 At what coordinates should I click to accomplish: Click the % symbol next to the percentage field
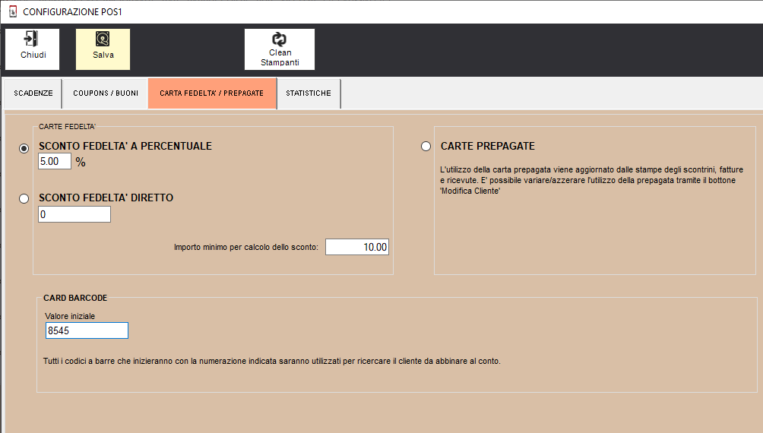(x=81, y=162)
